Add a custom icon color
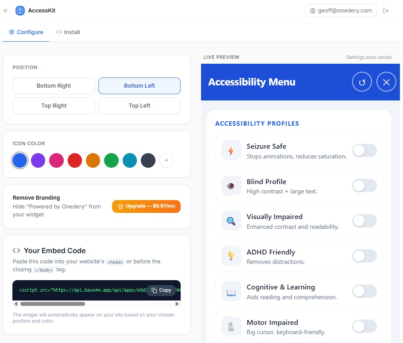 click(166, 160)
